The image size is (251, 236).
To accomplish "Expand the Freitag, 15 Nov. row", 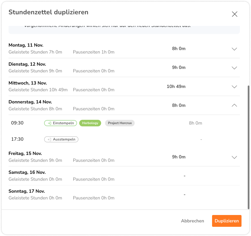I will point(234,157).
